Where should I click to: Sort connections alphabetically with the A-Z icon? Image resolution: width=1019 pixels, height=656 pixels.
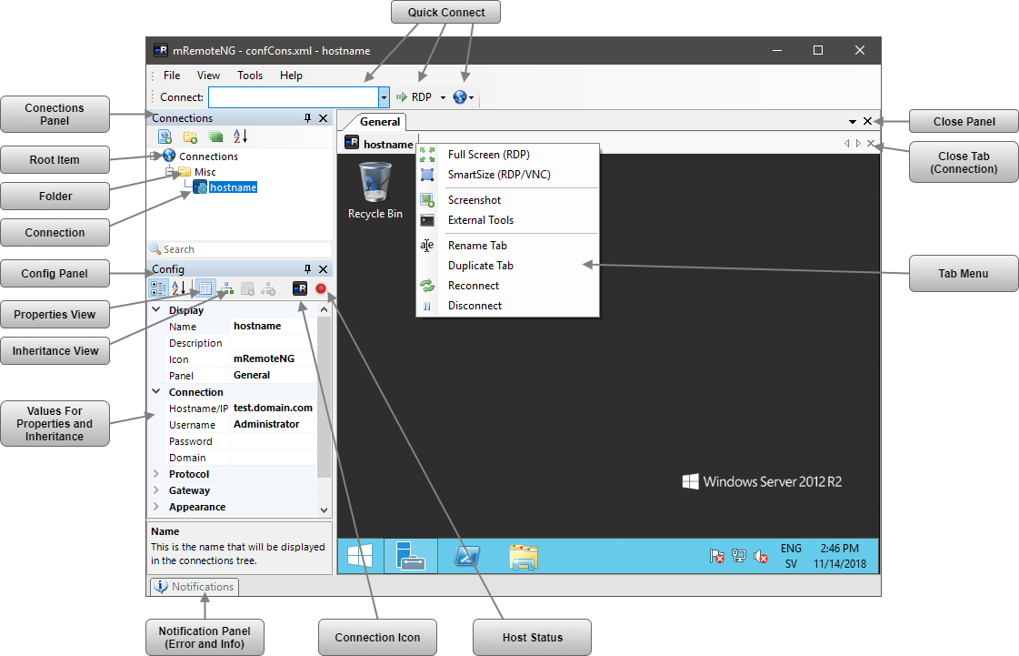coord(238,136)
